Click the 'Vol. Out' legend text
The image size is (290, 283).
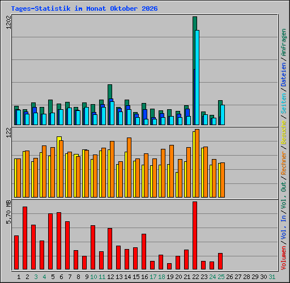coord(284,195)
